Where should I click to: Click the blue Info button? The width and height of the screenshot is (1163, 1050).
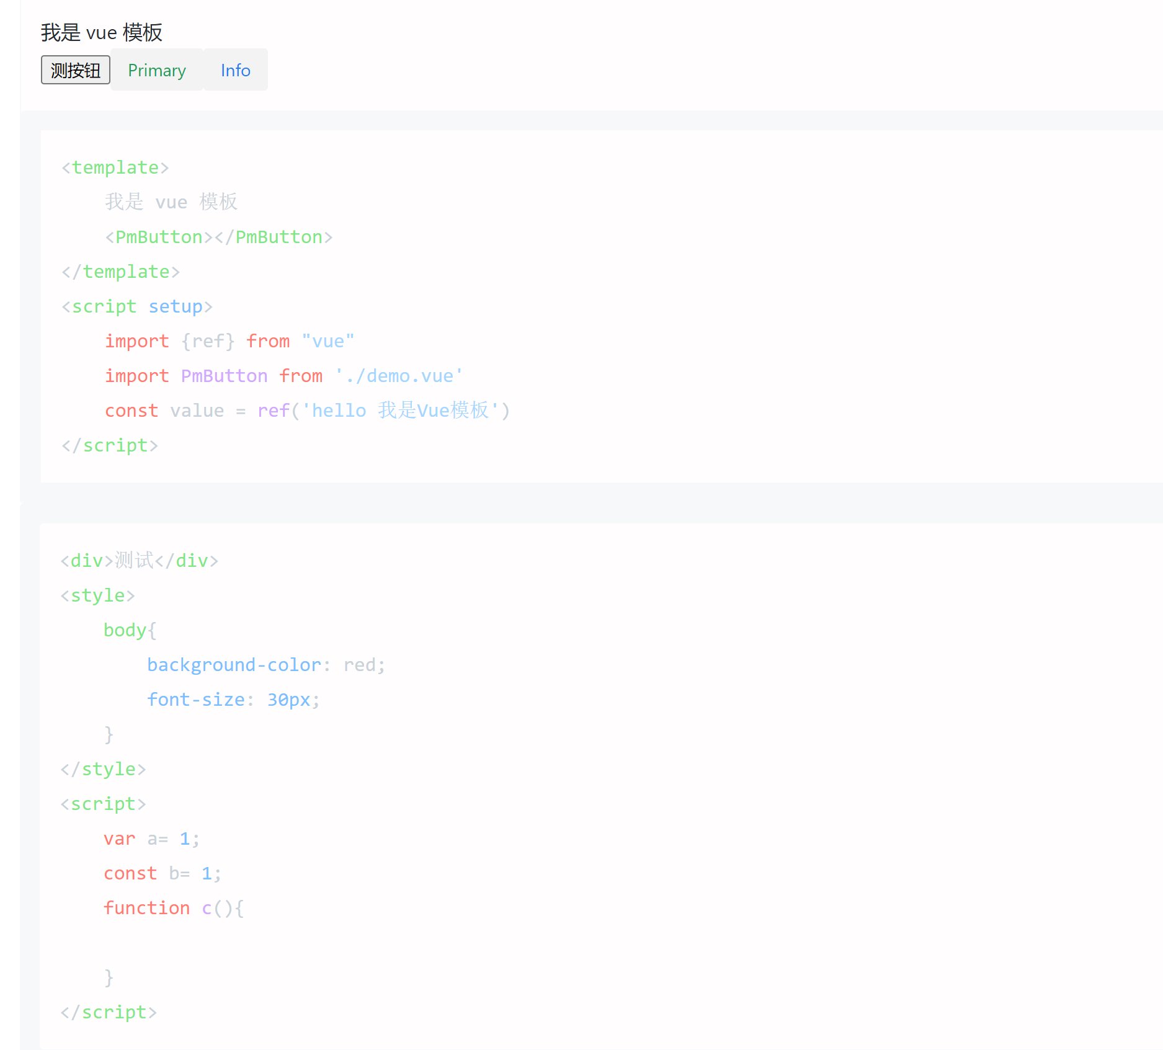(x=236, y=70)
